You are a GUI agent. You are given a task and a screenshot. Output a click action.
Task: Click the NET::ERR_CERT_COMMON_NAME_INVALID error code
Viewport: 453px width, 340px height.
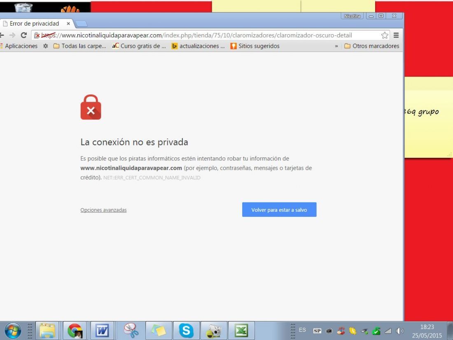[152, 178]
